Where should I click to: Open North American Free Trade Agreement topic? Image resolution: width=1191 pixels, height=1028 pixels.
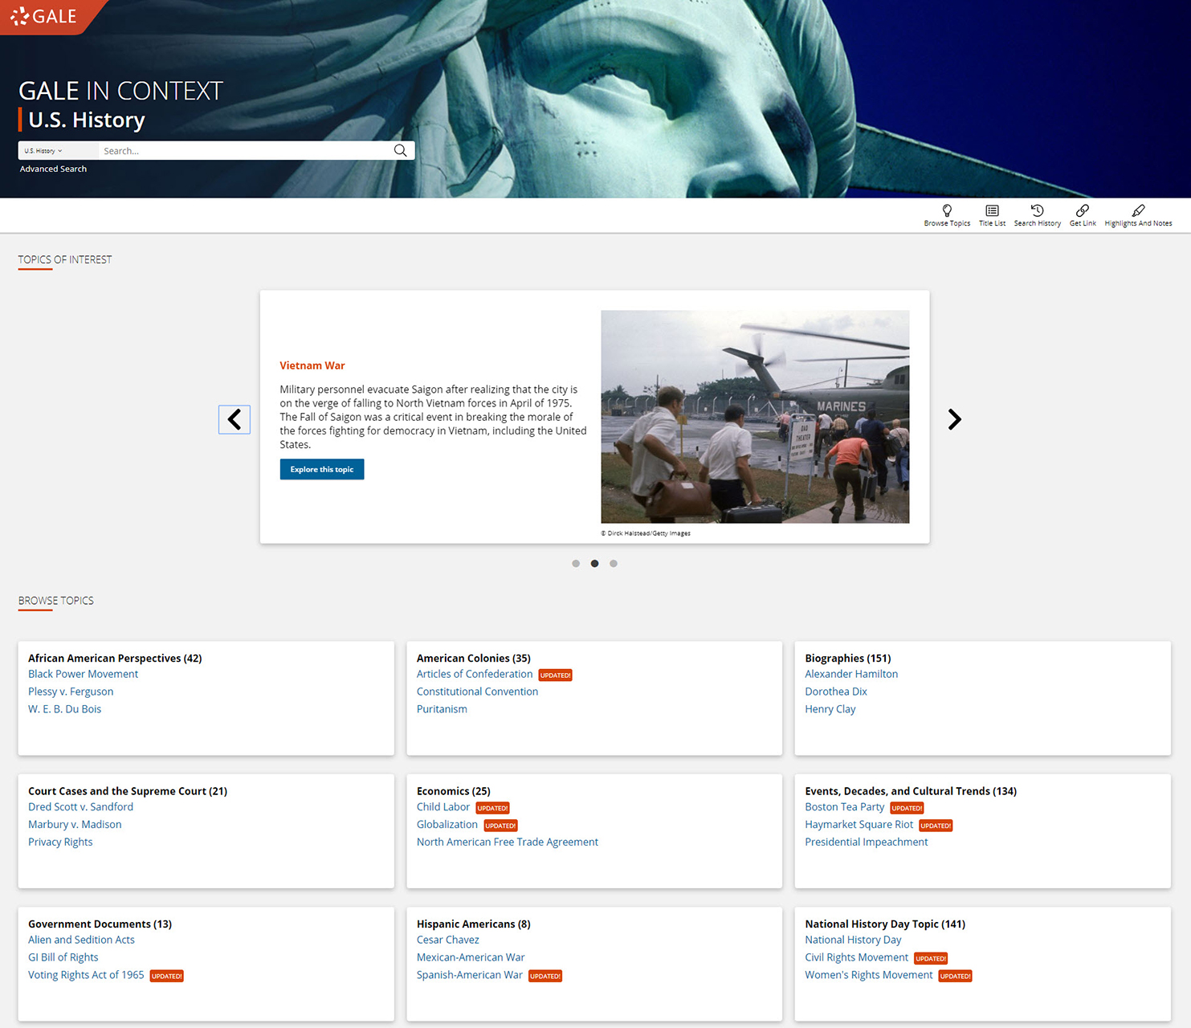pos(508,842)
